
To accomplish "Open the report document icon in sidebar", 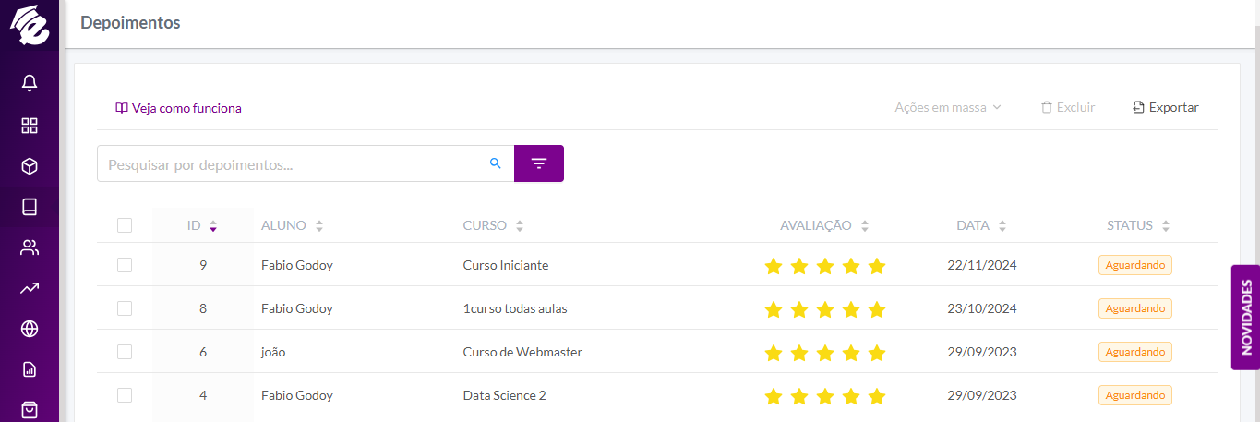I will click(x=30, y=369).
